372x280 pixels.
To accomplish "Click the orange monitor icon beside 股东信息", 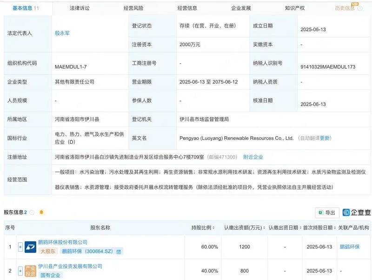I will point(41,212).
